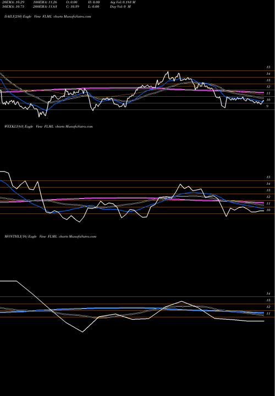Select the high price H: 0.00
Viewport: 275px width, 396px height.
94,2
